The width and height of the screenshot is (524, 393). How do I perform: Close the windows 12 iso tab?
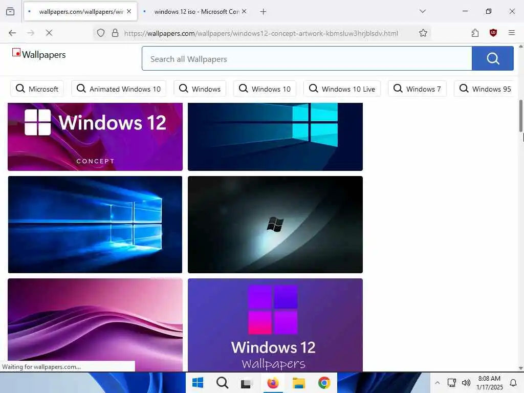pyautogui.click(x=244, y=11)
